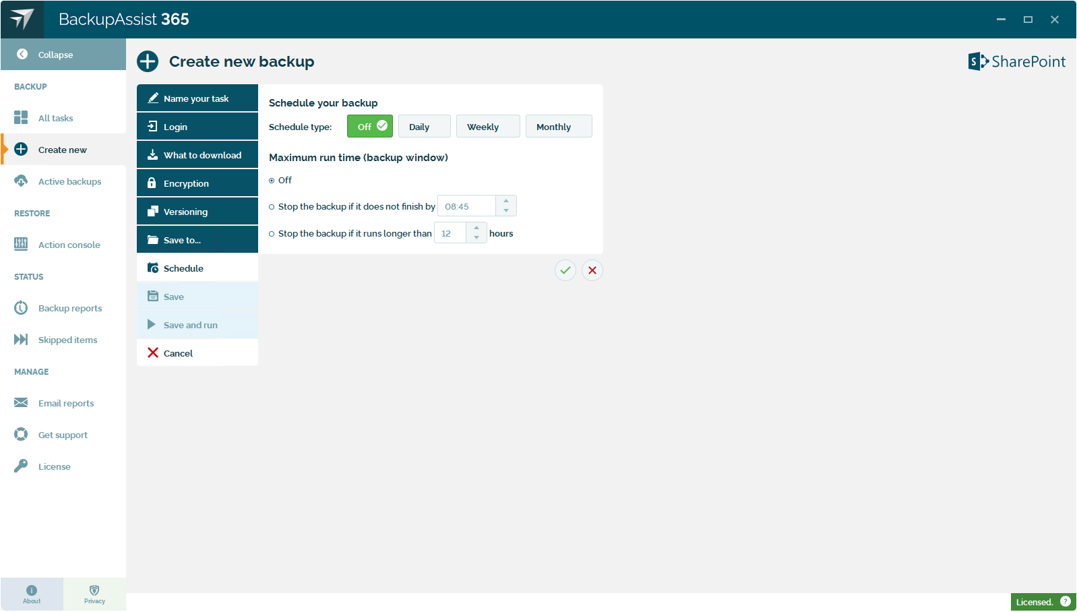Click Save and run button
Viewport: 1077px width, 612px height.
[x=197, y=324]
